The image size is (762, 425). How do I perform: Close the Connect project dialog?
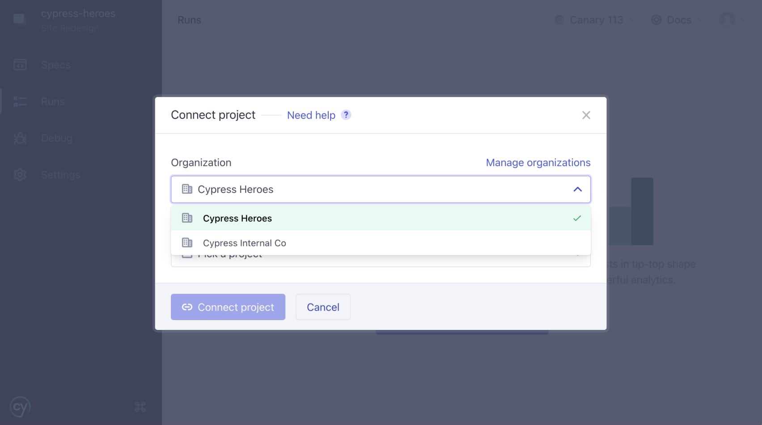(x=586, y=115)
